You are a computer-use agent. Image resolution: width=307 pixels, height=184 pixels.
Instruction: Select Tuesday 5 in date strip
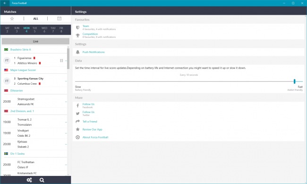click(x=34, y=30)
